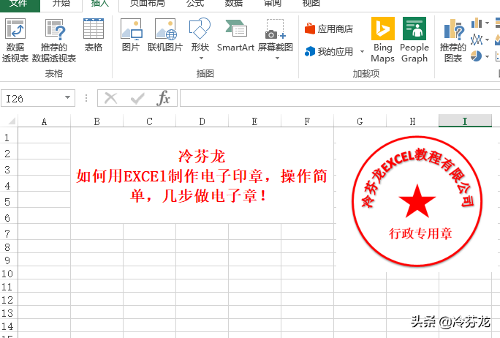Viewport: 500px width, 338px height.
Task: Switch to the Page Layout (页面布局) tab
Action: tap(148, 4)
